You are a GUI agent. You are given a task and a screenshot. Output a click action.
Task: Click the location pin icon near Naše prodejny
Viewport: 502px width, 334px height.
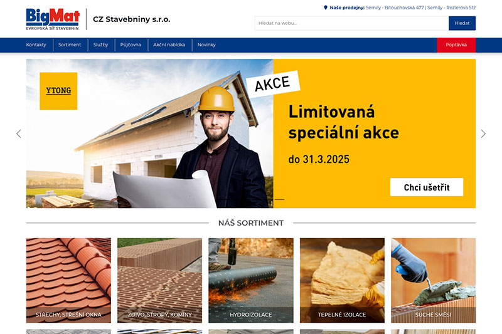[x=326, y=8]
